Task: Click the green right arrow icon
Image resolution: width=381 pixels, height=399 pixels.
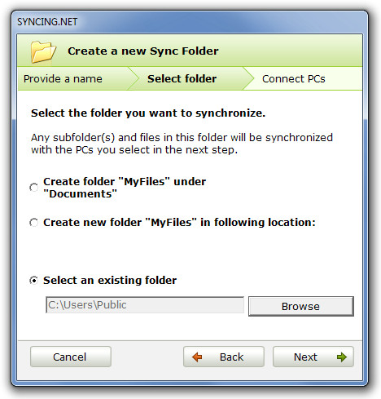Action: pos(342,357)
